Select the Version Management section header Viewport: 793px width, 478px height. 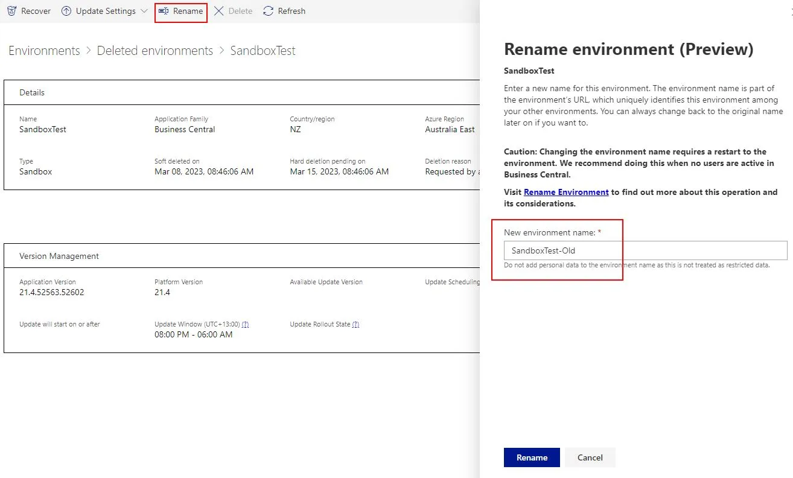[59, 256]
